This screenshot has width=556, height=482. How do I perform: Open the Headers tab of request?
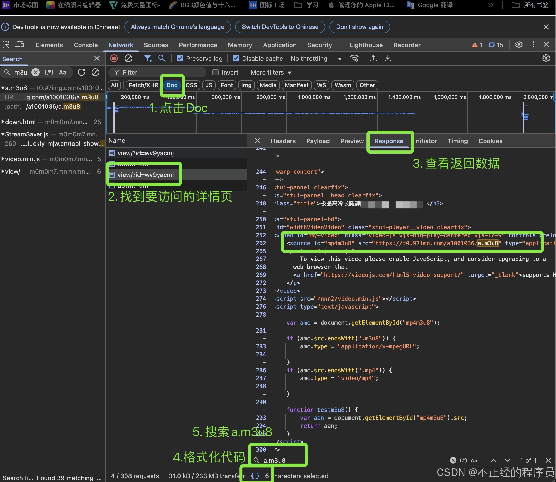pos(283,141)
